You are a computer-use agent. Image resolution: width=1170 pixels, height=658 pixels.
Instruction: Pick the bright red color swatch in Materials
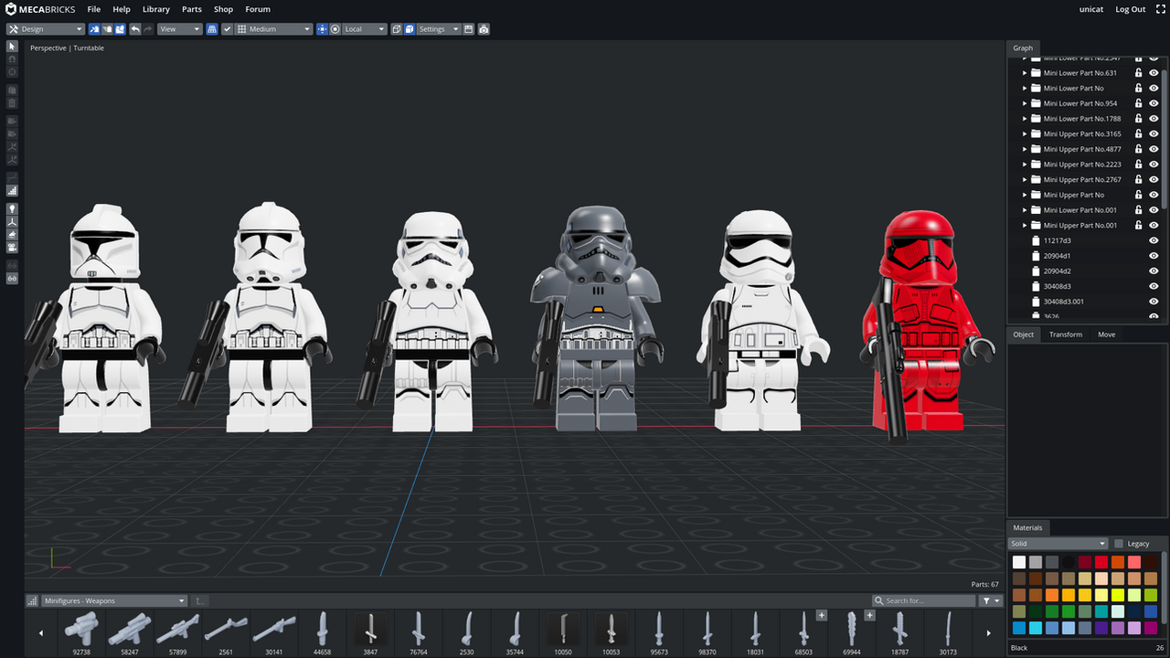[x=1101, y=562]
